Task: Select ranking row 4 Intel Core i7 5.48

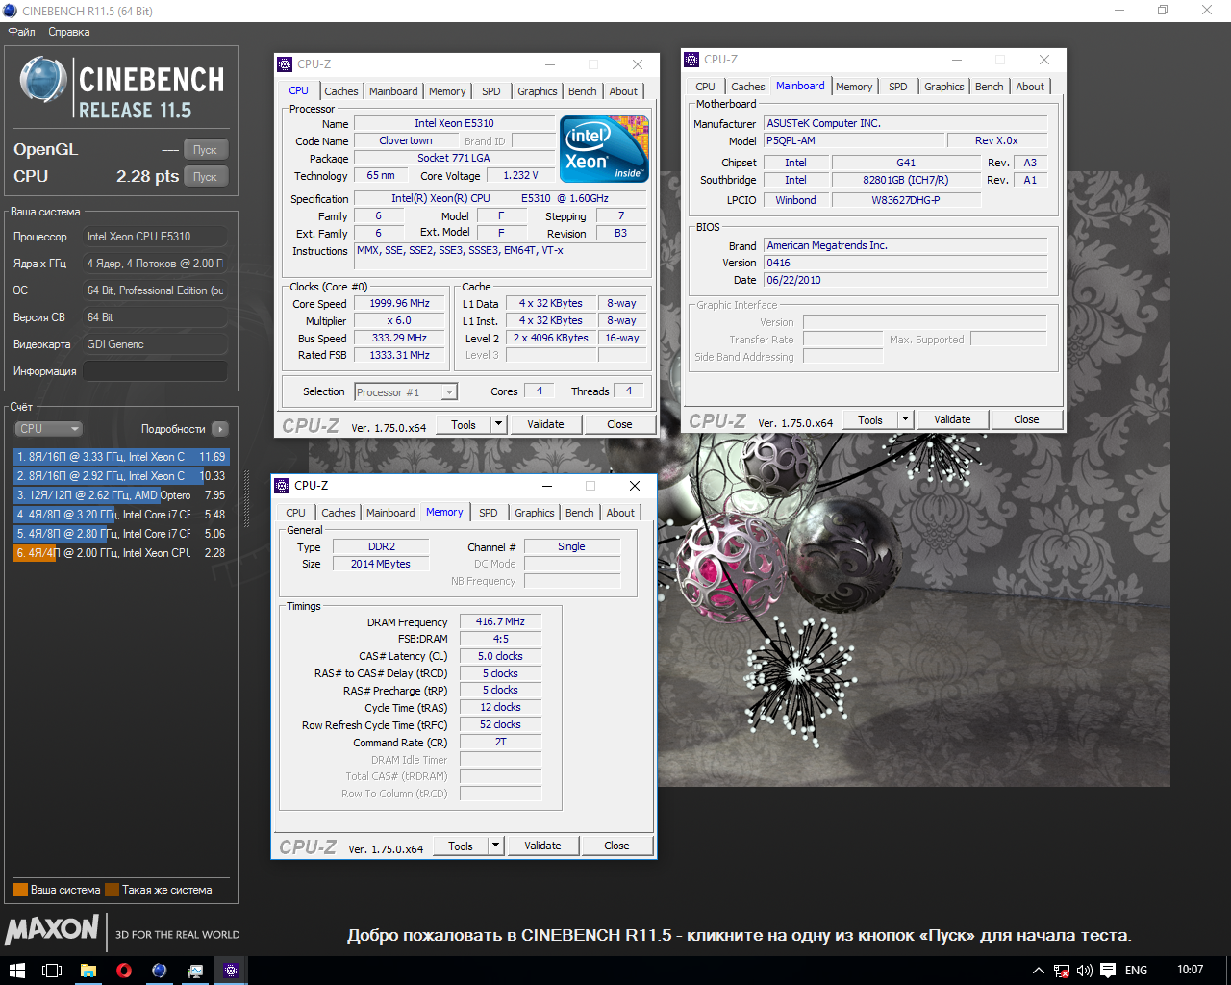Action: pyautogui.click(x=121, y=515)
